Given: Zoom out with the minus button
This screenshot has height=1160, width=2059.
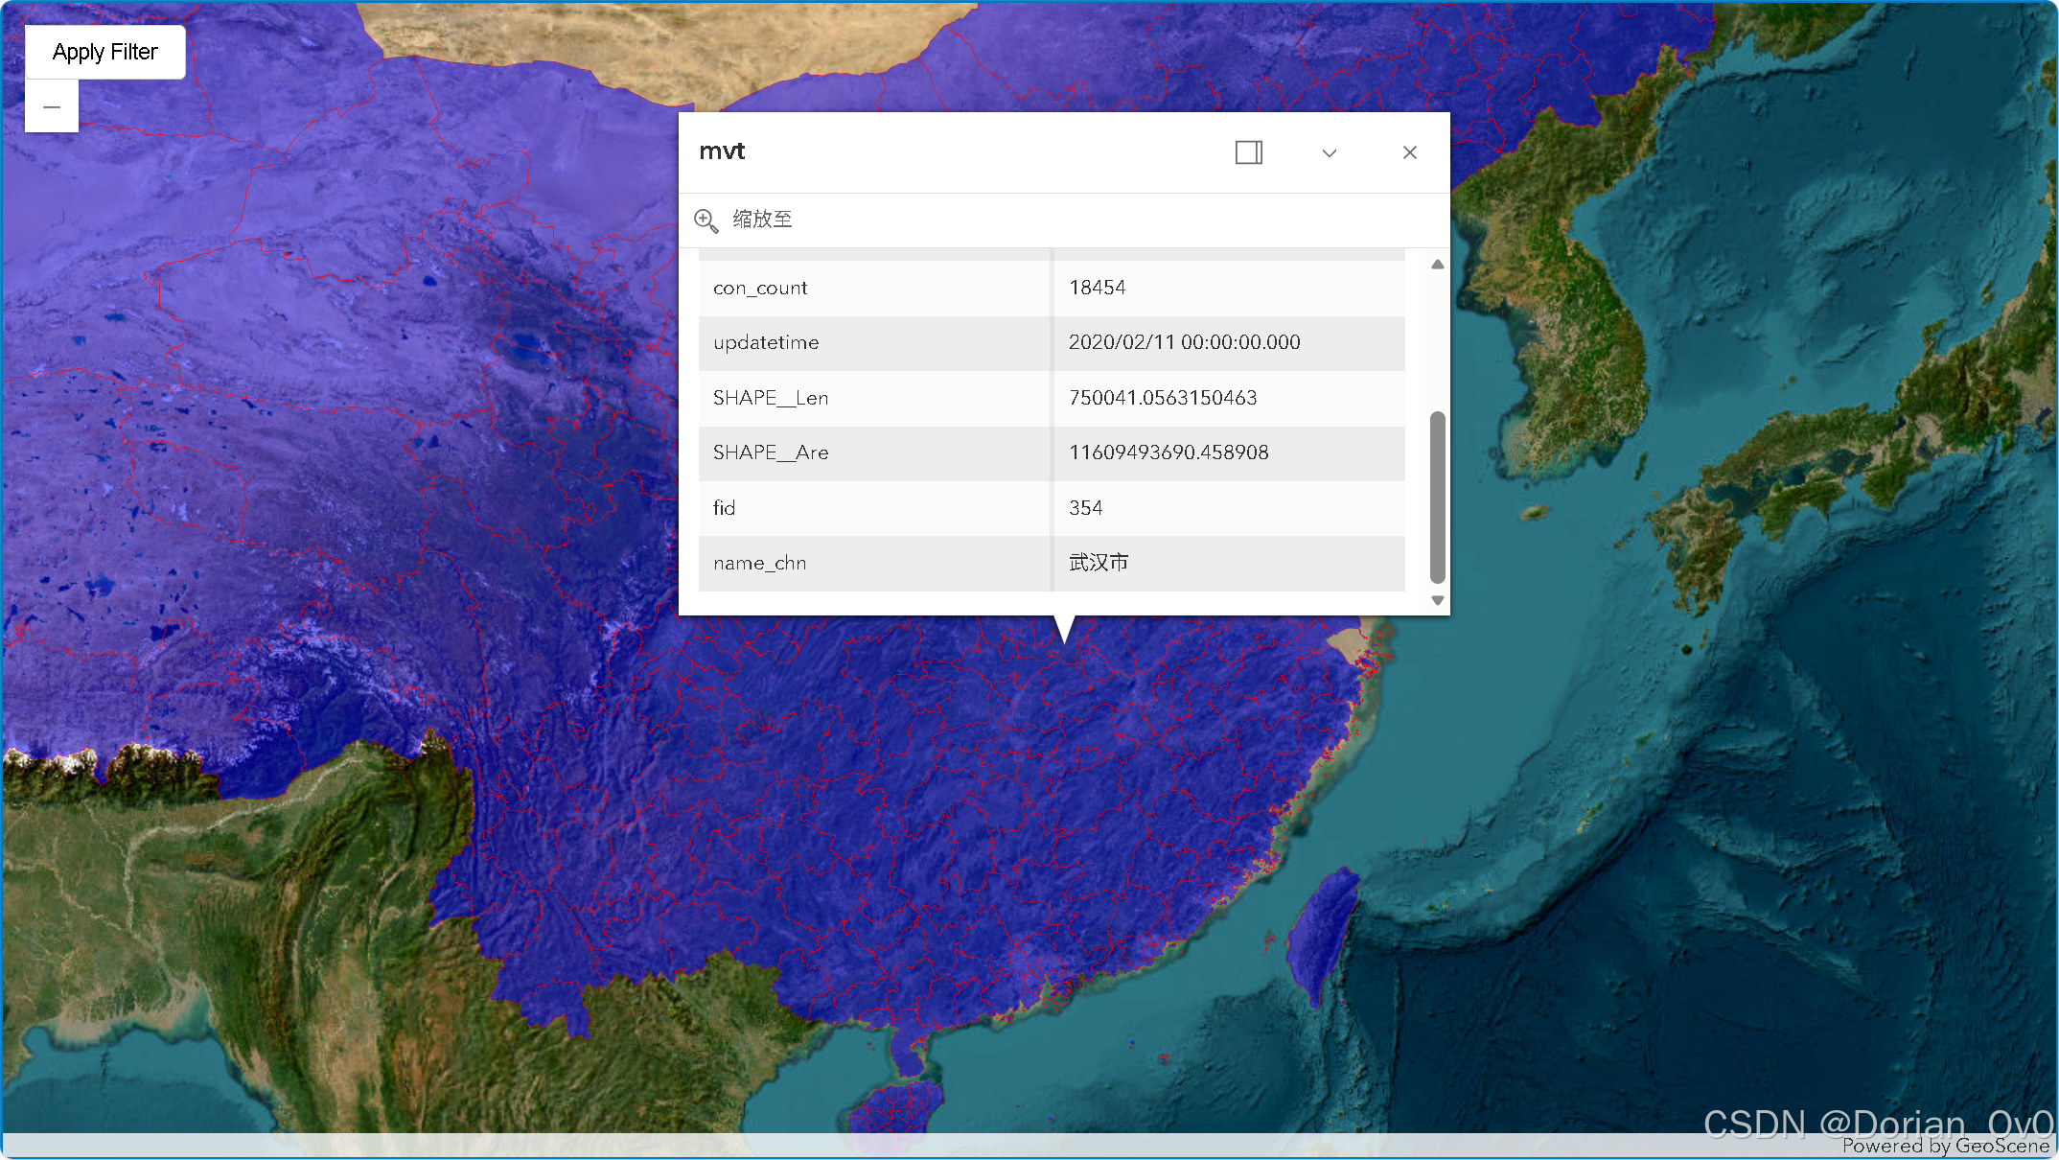Looking at the screenshot, I should click(52, 106).
